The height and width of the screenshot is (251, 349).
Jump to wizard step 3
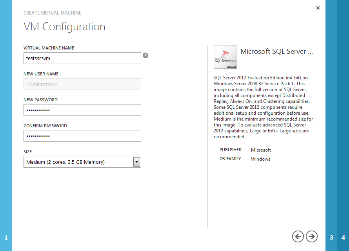coord(331,237)
